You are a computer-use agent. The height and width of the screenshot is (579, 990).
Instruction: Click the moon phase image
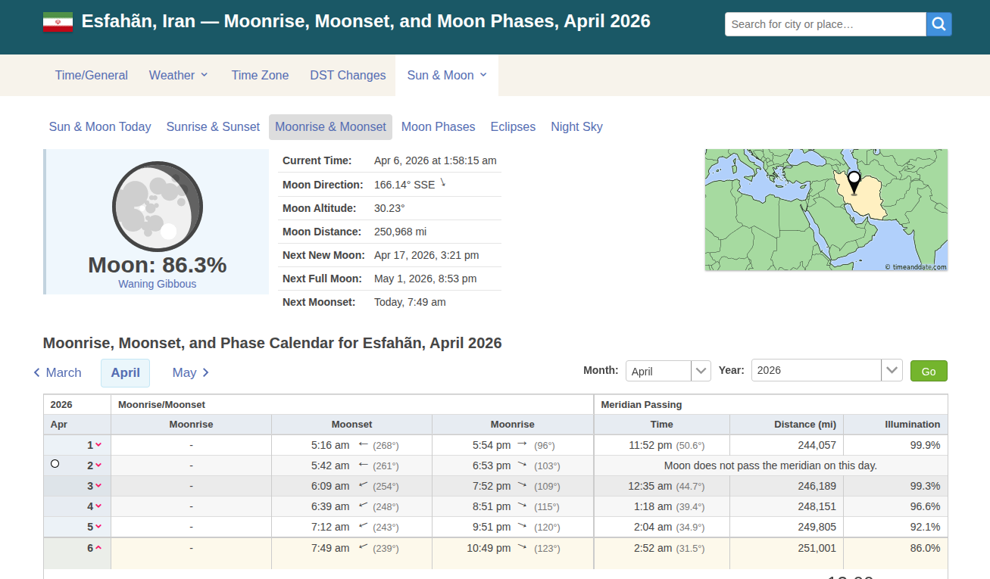click(x=158, y=207)
